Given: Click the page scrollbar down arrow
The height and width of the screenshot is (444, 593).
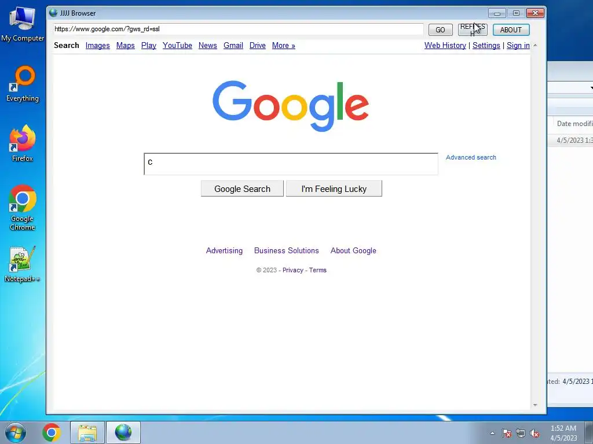Looking at the screenshot, I should (x=535, y=405).
